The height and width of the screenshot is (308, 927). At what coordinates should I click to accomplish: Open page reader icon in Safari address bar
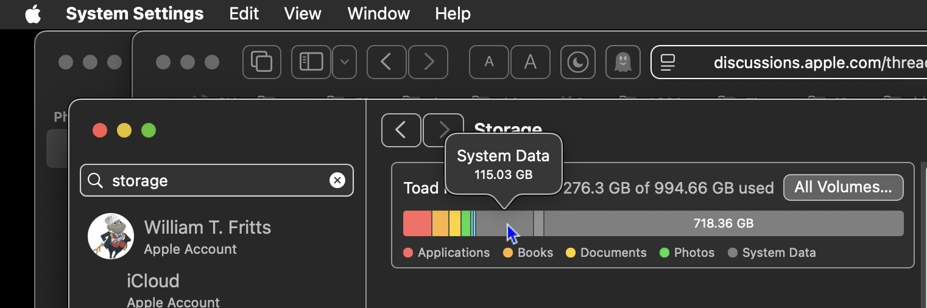pos(669,62)
